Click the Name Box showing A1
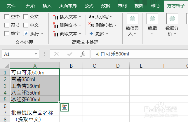 20,54
